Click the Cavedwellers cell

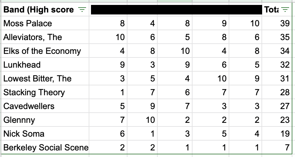tap(45, 106)
